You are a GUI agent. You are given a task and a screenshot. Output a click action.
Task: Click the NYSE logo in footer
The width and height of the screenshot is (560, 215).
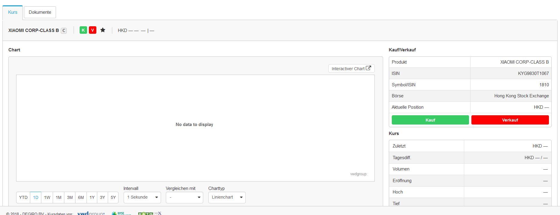[121, 213]
